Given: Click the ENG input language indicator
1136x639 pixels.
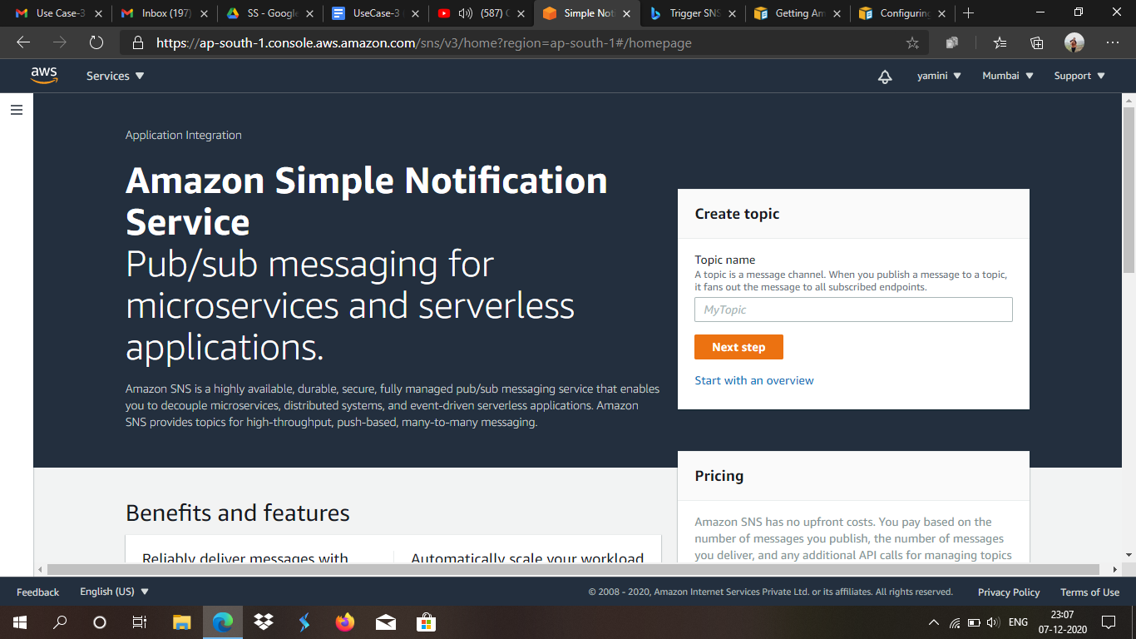Looking at the screenshot, I should [1018, 622].
